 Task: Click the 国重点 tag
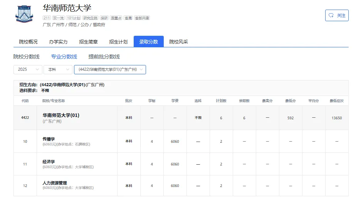(116, 18)
